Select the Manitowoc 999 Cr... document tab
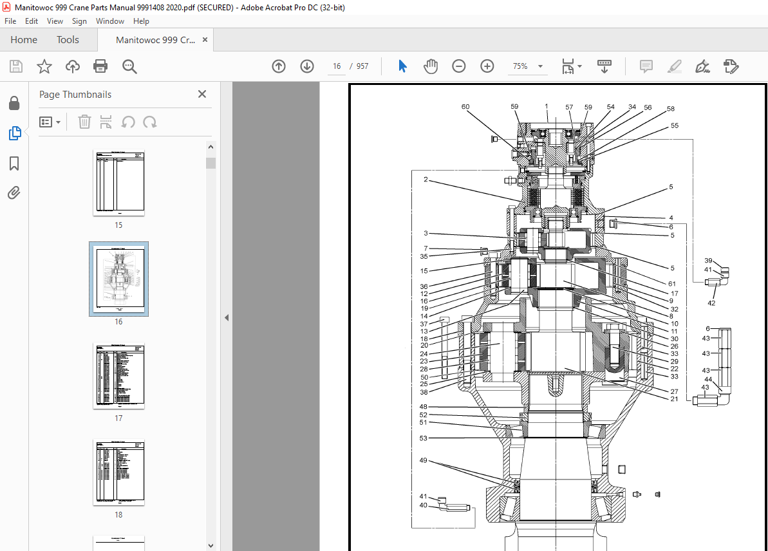This screenshot has height=551, width=768. pyautogui.click(x=155, y=40)
